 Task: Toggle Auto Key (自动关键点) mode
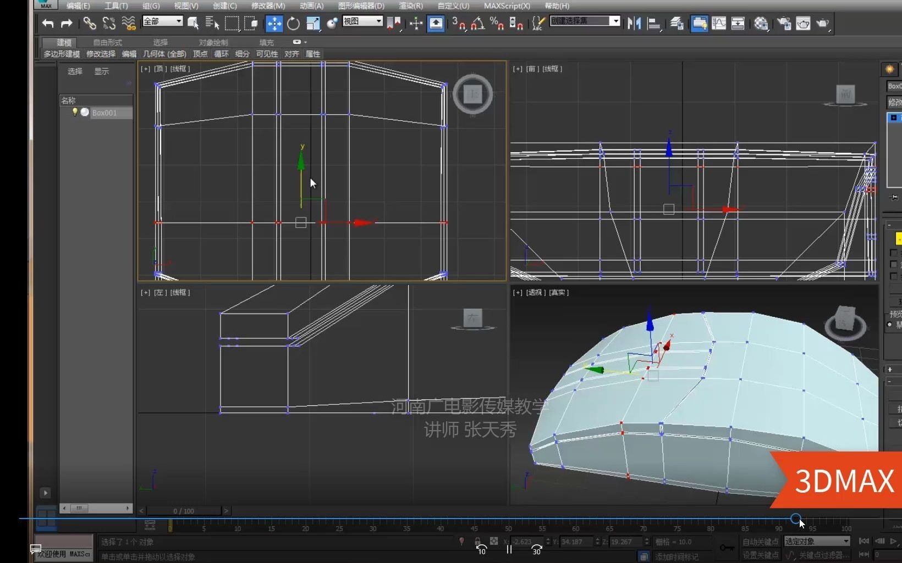pos(760,542)
